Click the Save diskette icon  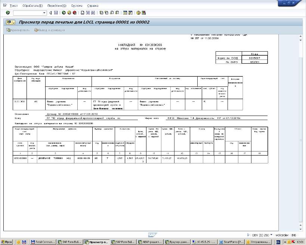click(56, 13)
